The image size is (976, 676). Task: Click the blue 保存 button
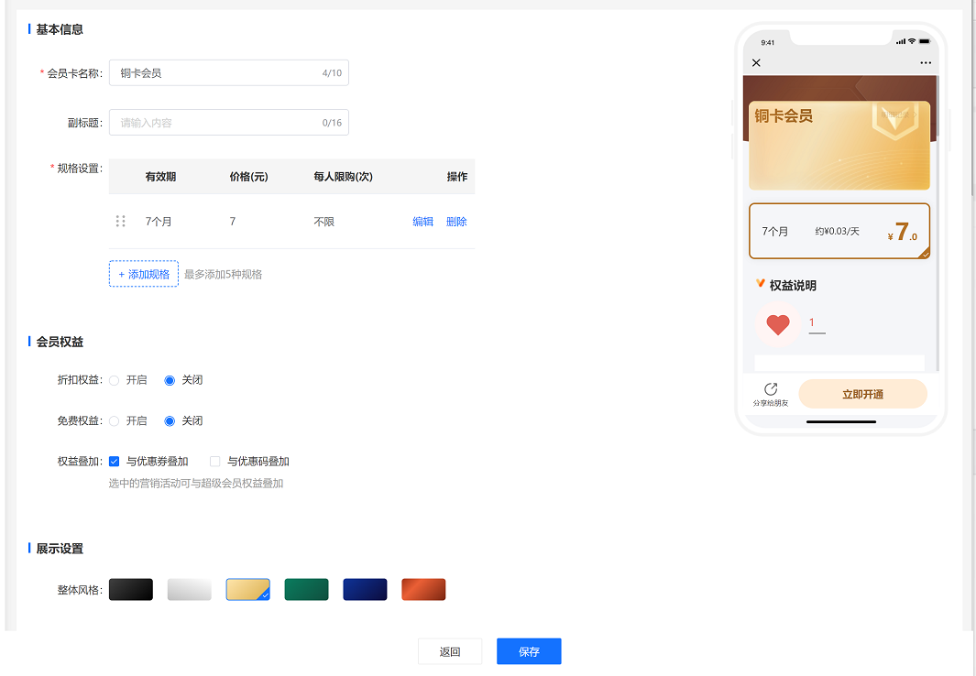529,651
